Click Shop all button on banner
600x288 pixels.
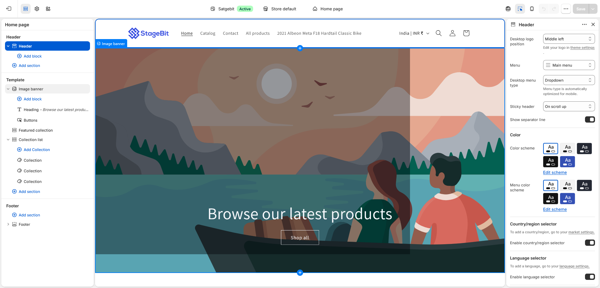300,238
